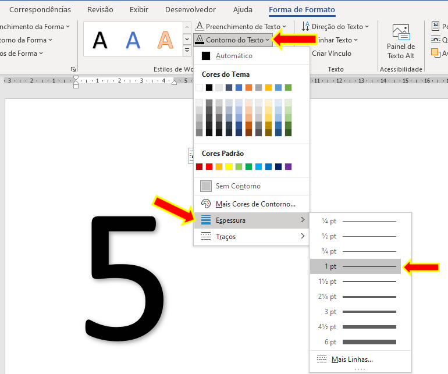Click the first line indent ruler marker
The height and width of the screenshot is (374, 448).
(x=76, y=78)
